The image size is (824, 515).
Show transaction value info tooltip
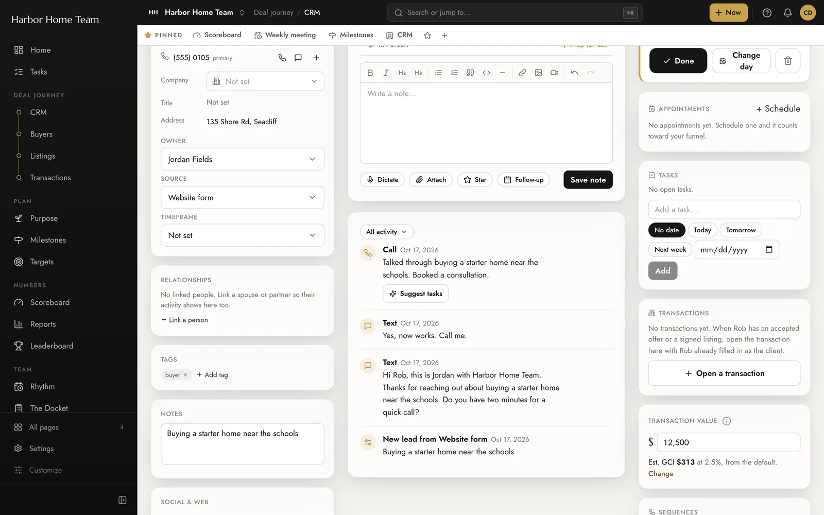click(x=727, y=421)
